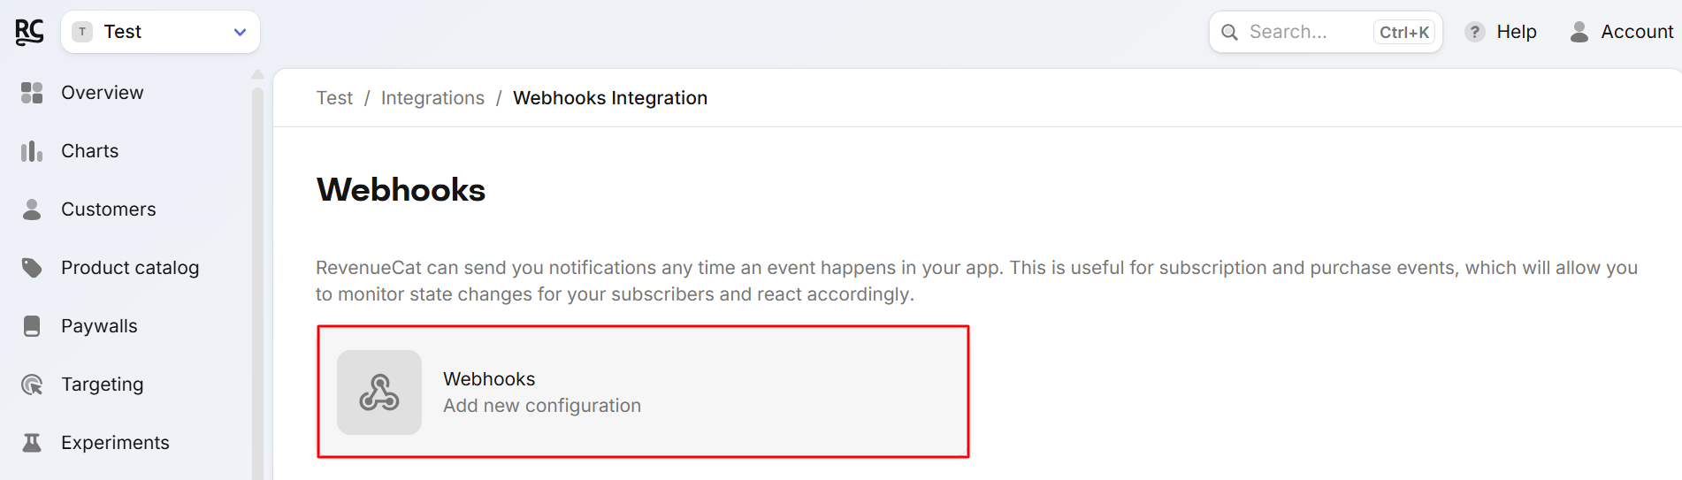The width and height of the screenshot is (1682, 480).
Task: Focus the Search input field
Action: pyautogui.click(x=1326, y=32)
